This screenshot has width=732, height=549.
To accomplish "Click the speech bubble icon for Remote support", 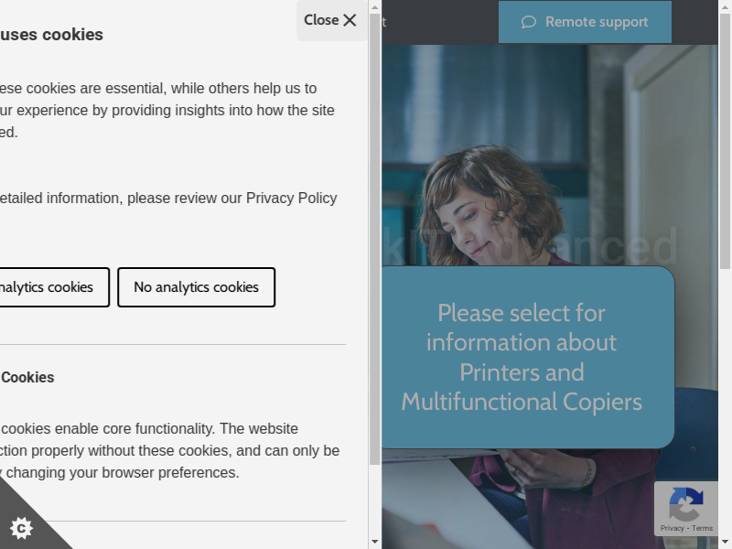I will (x=528, y=22).
